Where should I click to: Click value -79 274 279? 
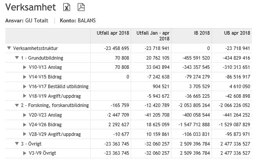click(197, 77)
